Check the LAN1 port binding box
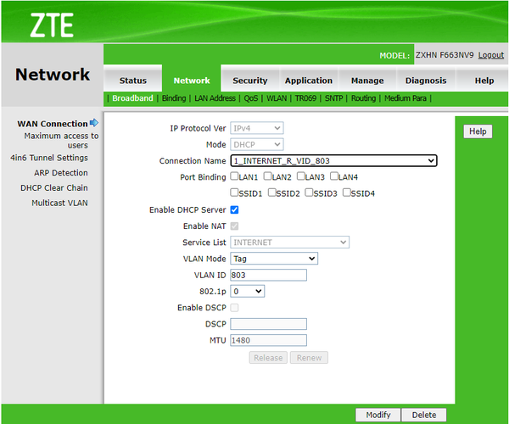Image resolution: width=509 pixels, height=424 pixels. coord(234,177)
